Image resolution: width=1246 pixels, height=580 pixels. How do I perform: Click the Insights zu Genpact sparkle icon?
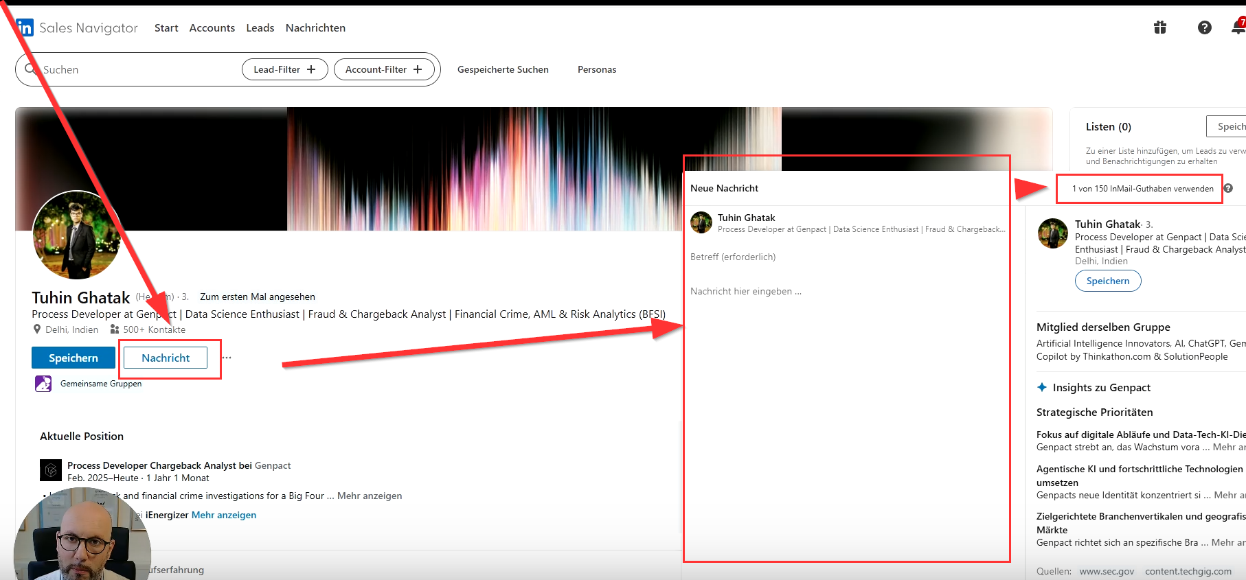pos(1042,387)
